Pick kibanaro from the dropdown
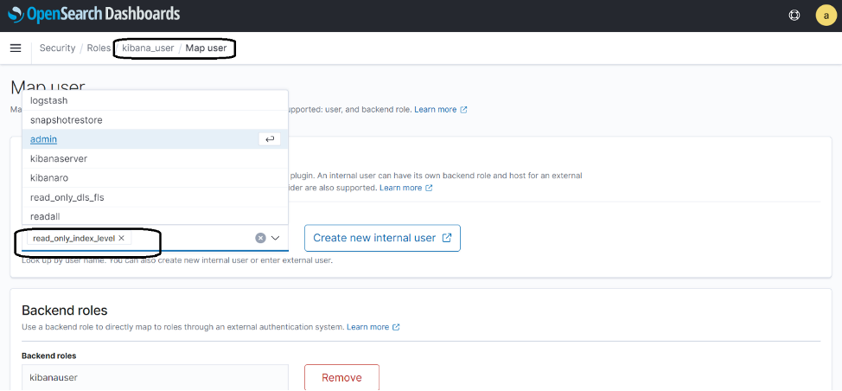 (x=156, y=177)
